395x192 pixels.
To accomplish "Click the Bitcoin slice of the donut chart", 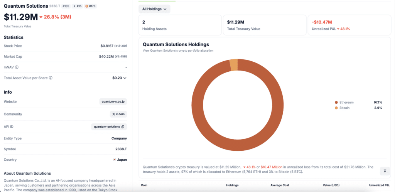I will (233, 65).
